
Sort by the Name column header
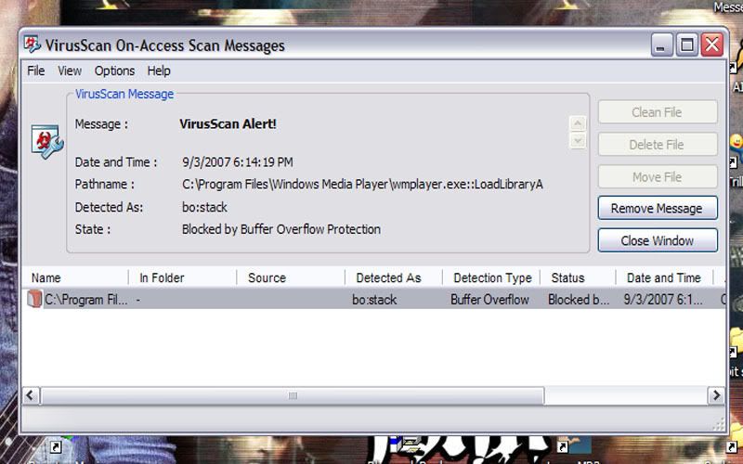[x=75, y=277]
